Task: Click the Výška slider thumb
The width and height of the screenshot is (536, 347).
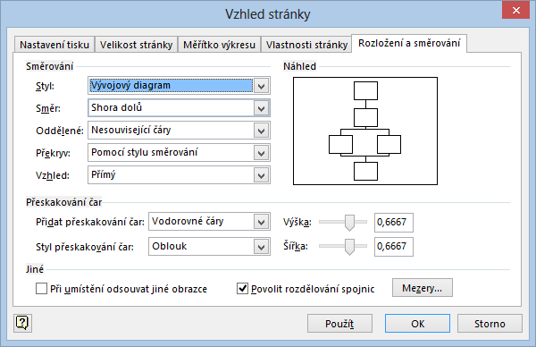Action: (349, 223)
